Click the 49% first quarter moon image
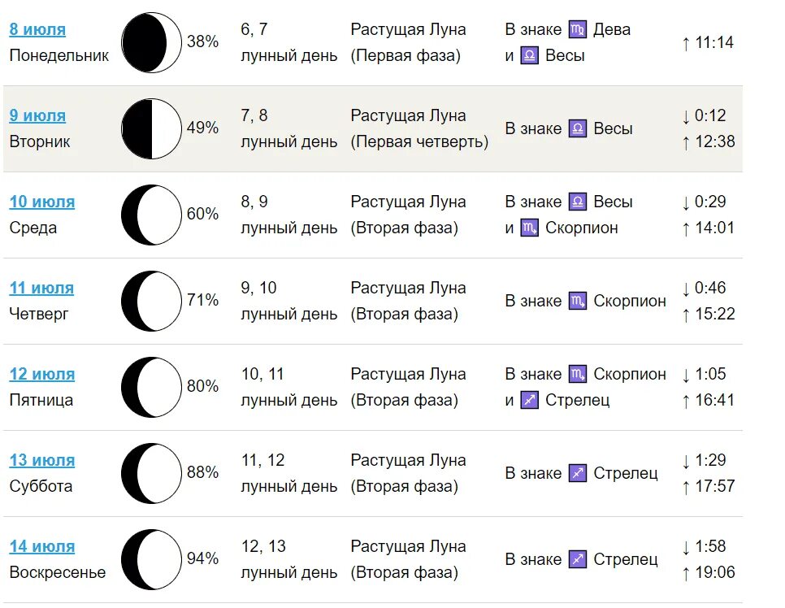Image resolution: width=785 pixels, height=608 pixels. click(152, 128)
